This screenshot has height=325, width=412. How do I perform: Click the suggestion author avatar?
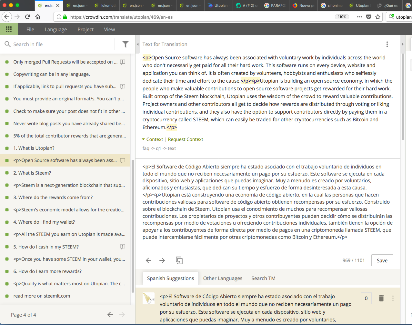pyautogui.click(x=149, y=299)
